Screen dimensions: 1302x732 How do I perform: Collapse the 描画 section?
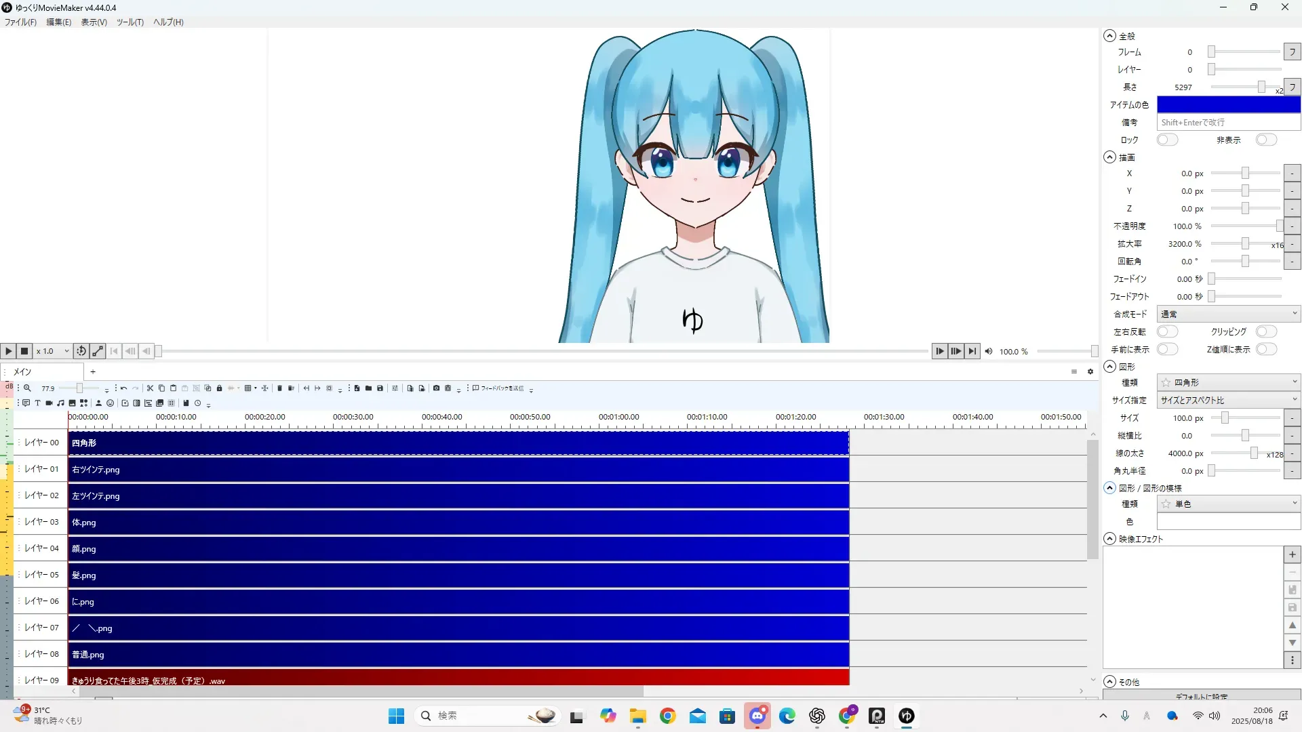[1109, 157]
